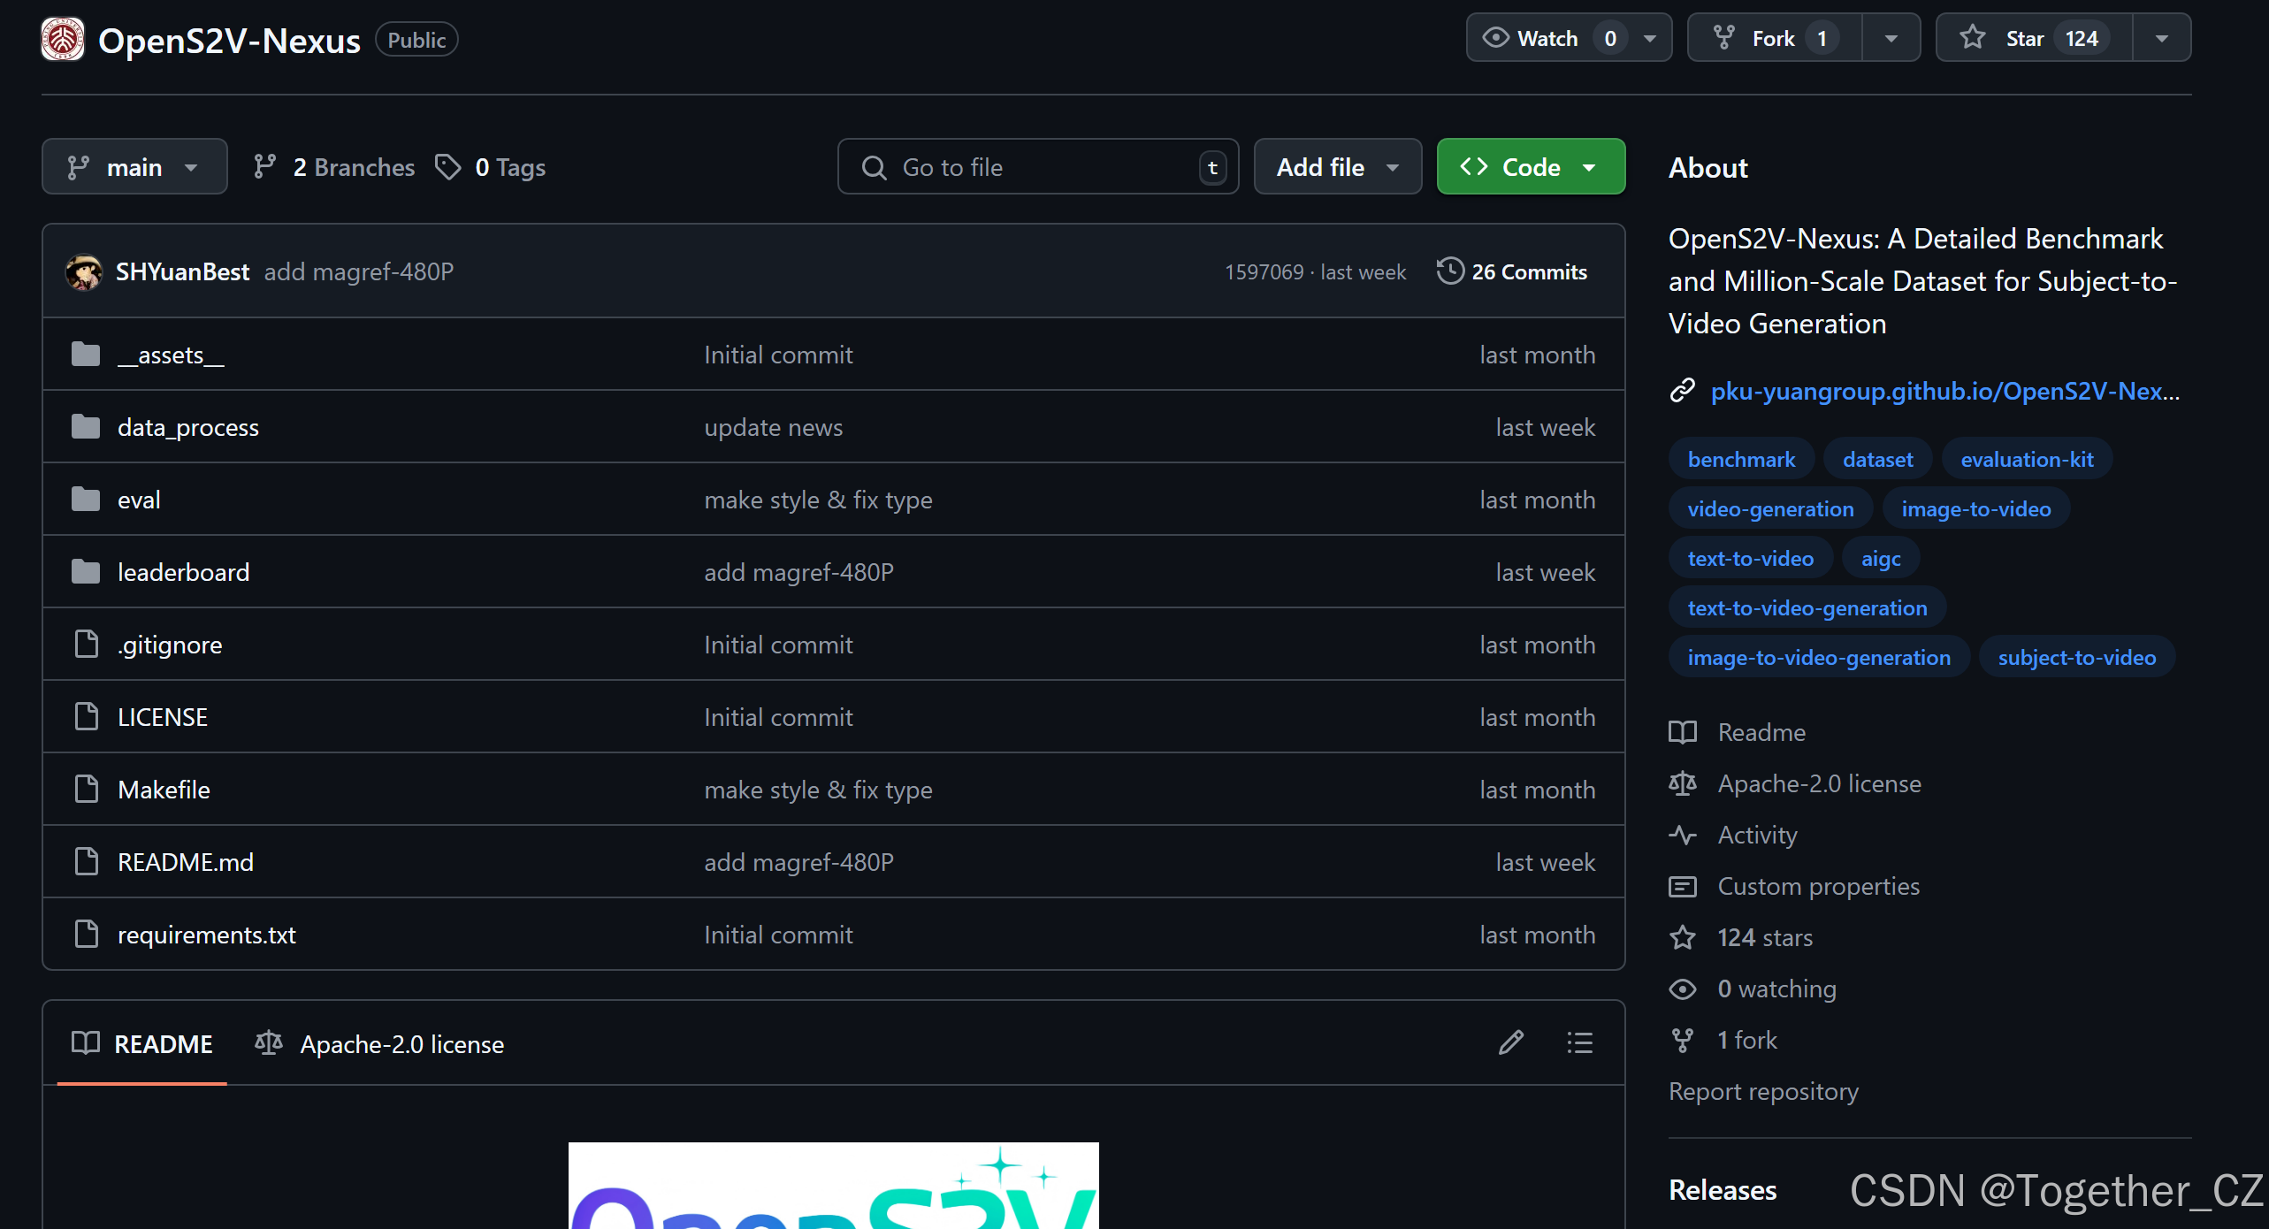Screen dimensions: 2269x1229
Task: Click the tag icon next to 0 Tags
Action: (x=448, y=166)
